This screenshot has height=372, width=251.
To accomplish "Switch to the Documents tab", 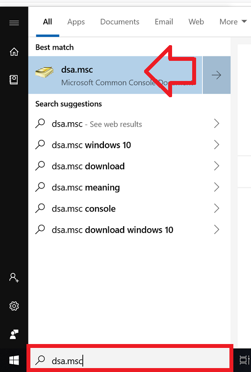I will click(x=120, y=22).
